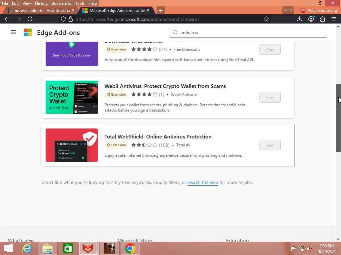
Task: Bookmark this page with the star icon
Action: [x=266, y=19]
